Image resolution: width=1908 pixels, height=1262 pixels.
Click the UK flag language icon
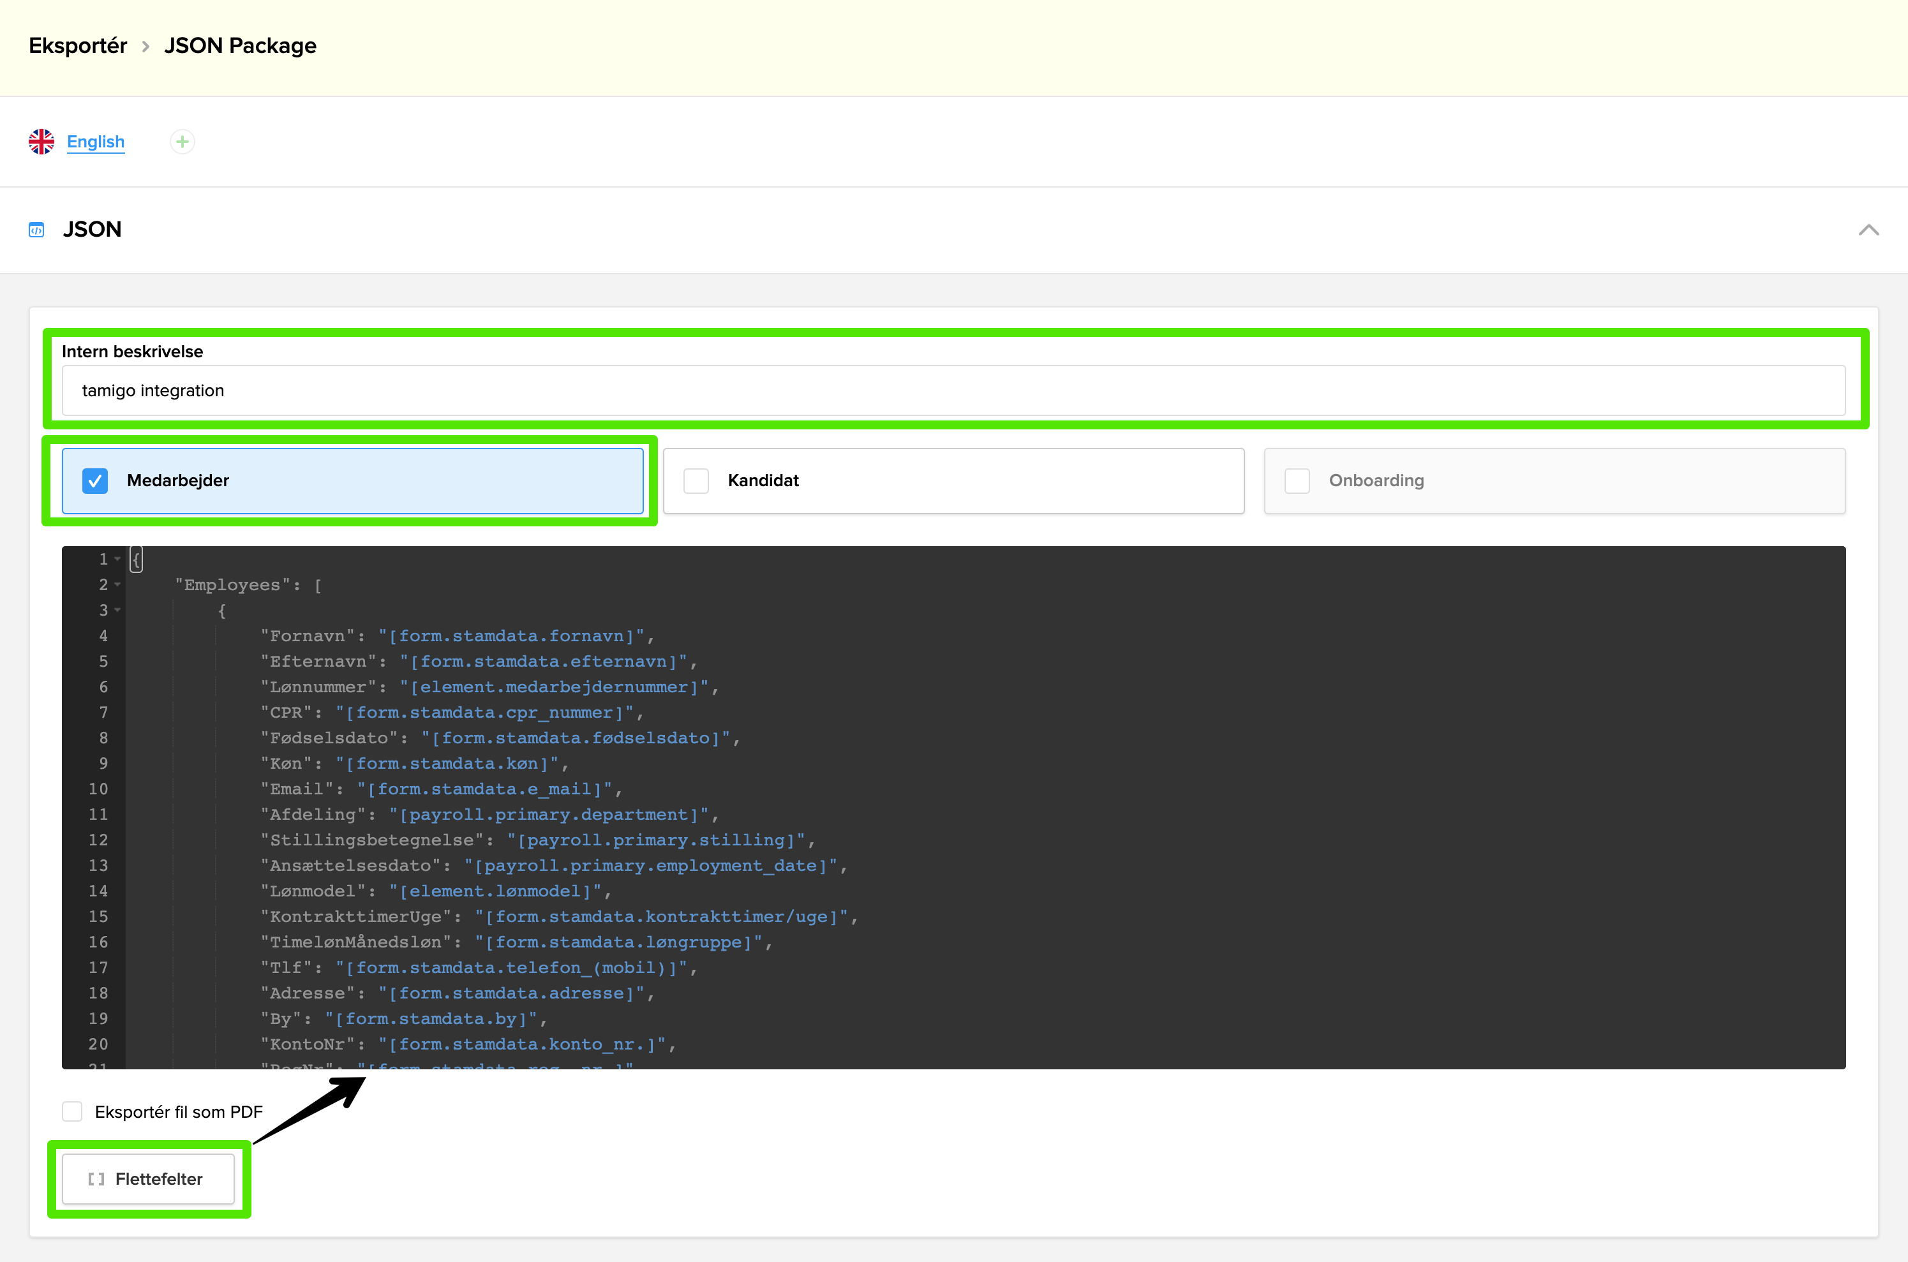[x=41, y=142]
